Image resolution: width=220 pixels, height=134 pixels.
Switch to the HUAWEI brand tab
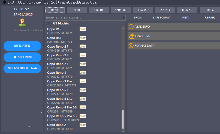[187, 10]
